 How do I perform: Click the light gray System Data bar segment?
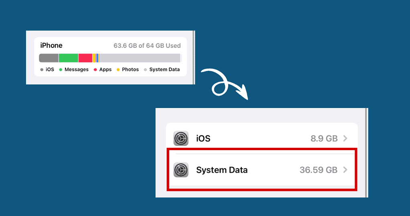coord(140,58)
